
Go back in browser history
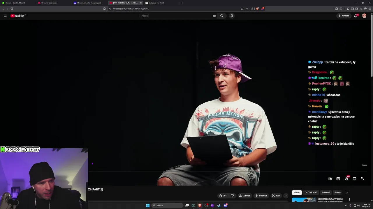(x=3, y=9)
